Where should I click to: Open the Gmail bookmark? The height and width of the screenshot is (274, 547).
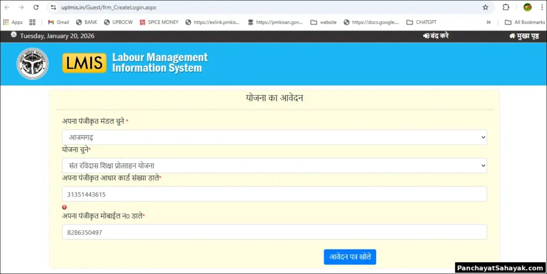point(59,22)
